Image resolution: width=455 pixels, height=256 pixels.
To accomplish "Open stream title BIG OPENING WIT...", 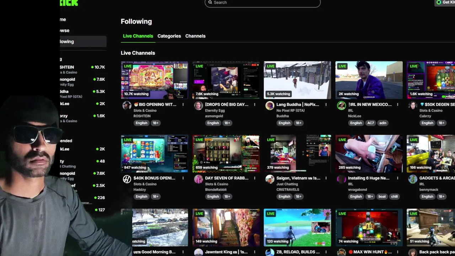I will [x=155, y=105].
